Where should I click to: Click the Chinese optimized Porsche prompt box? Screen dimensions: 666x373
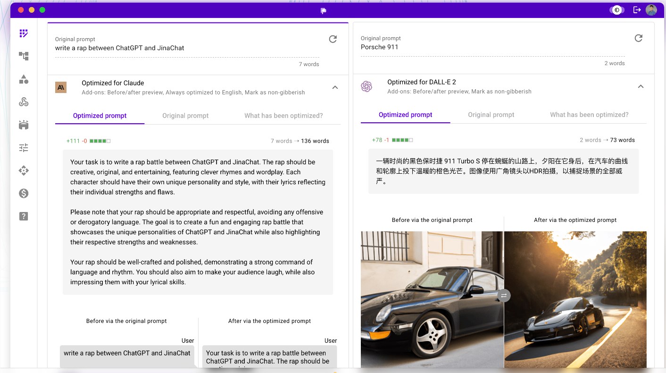pos(504,171)
